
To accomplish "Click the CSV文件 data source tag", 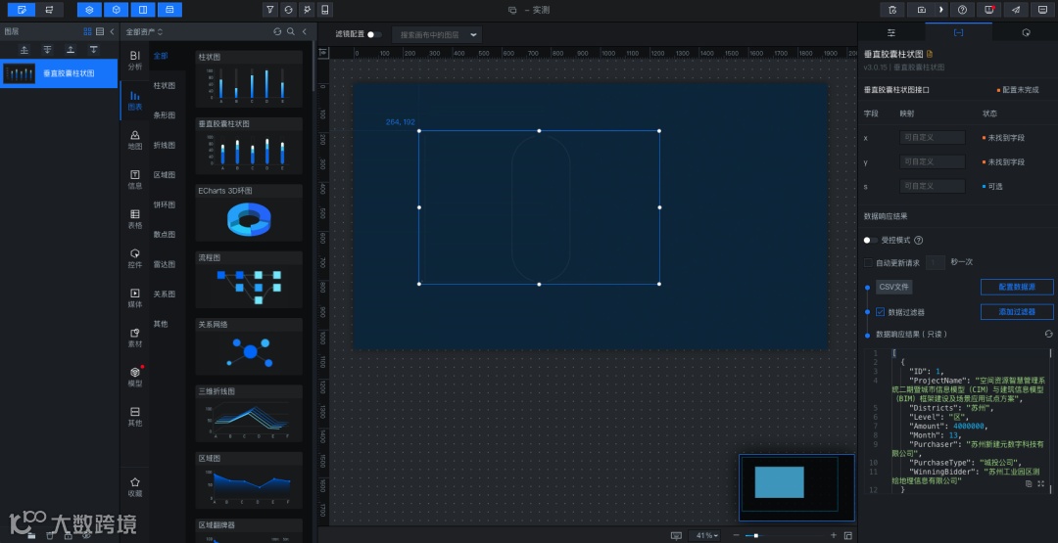I will point(894,287).
